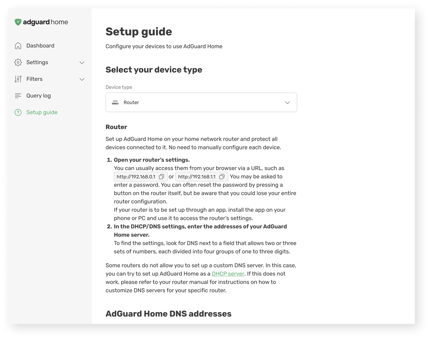Copy the http://192.168.1.1 address

point(222,177)
